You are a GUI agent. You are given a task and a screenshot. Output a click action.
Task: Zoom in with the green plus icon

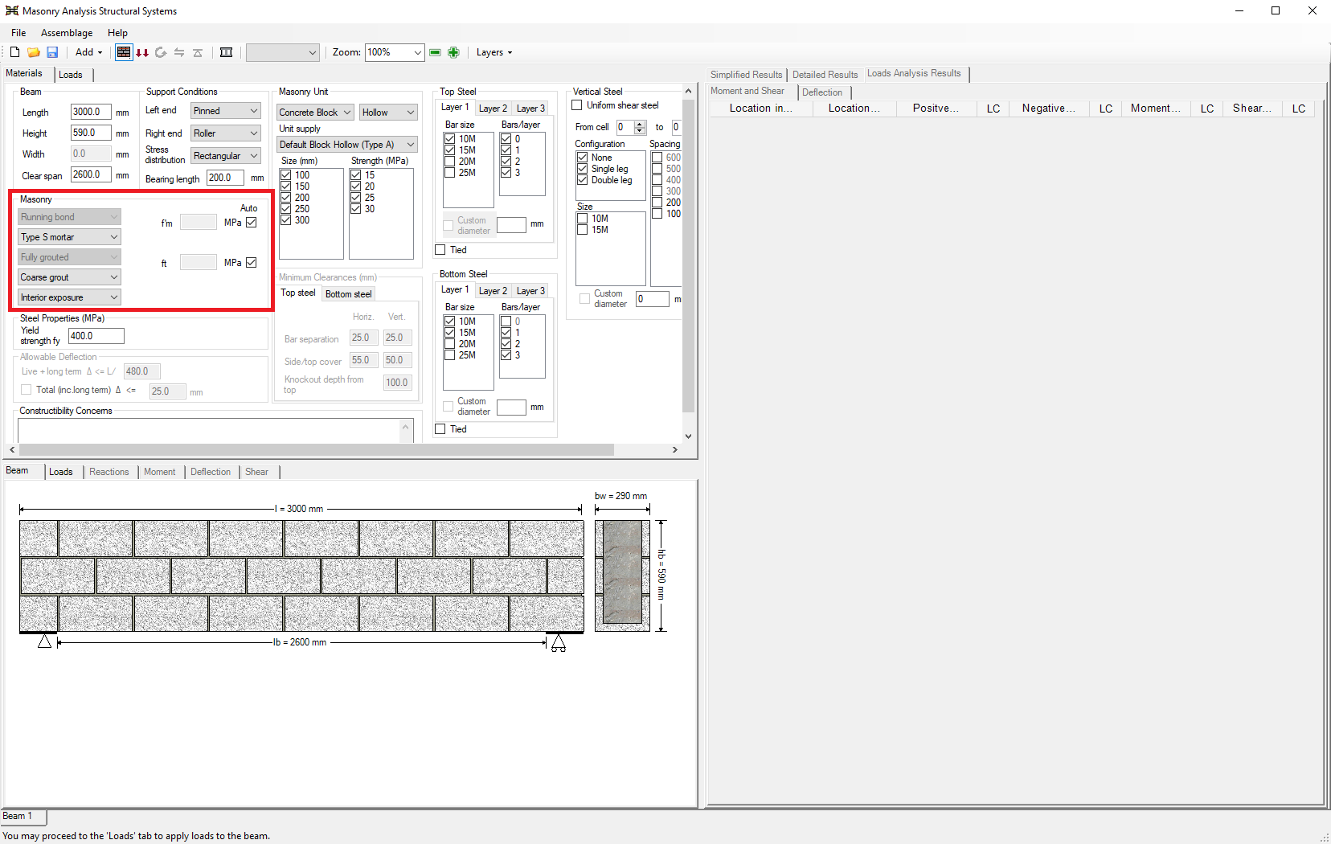(453, 52)
